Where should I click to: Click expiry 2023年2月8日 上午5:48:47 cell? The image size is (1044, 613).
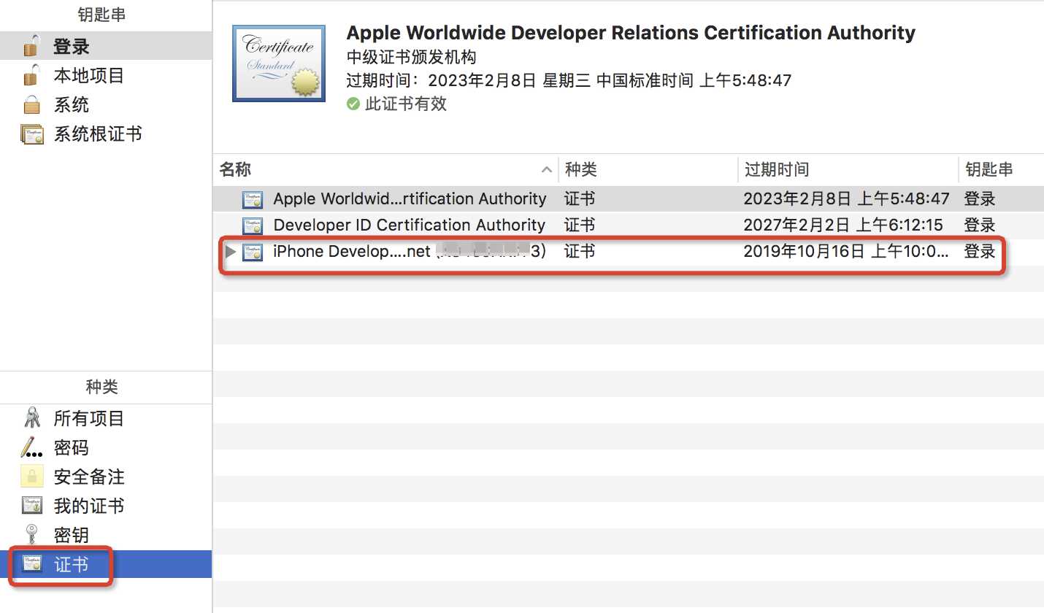click(846, 198)
